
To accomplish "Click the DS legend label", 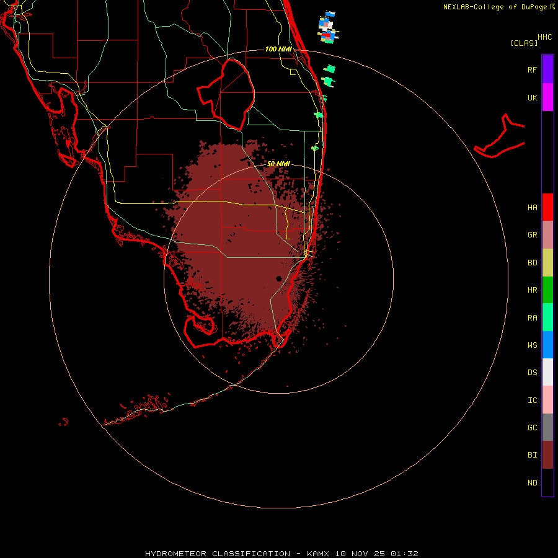I will tap(532, 373).
